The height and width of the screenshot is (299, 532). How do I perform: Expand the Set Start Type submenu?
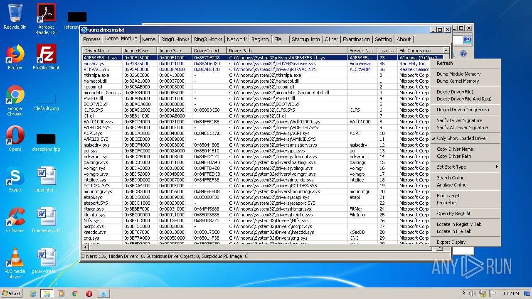(465, 167)
